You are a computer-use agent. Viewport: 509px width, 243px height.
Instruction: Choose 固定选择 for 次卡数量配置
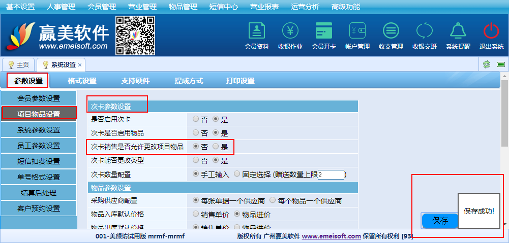click(x=237, y=174)
